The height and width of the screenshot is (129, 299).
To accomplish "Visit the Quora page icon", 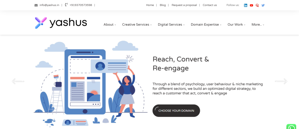I will tap(257, 5).
